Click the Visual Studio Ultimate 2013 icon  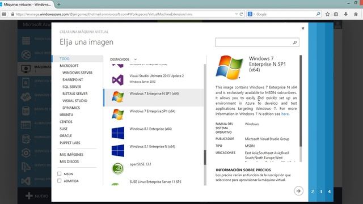coord(118,80)
